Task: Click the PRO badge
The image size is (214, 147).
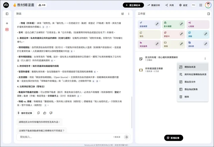Action: pyautogui.click(x=193, y=5)
